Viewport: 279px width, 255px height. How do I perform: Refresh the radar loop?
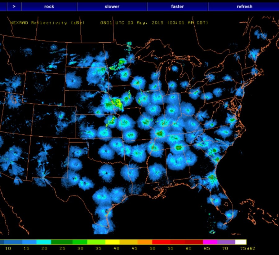pyautogui.click(x=244, y=7)
